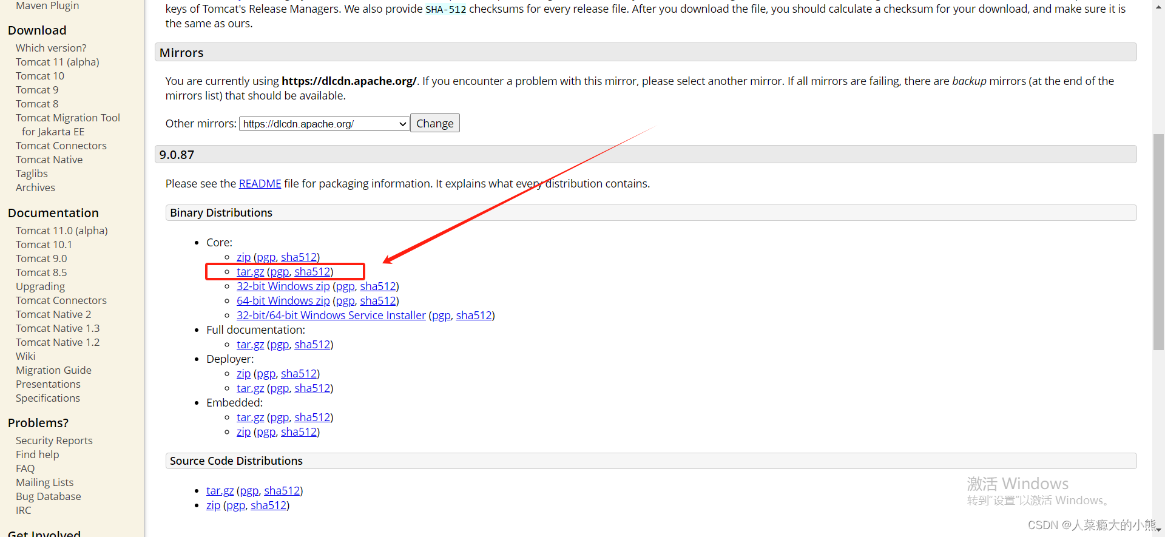Open the Presentations link
This screenshot has height=537, width=1165.
48,384
